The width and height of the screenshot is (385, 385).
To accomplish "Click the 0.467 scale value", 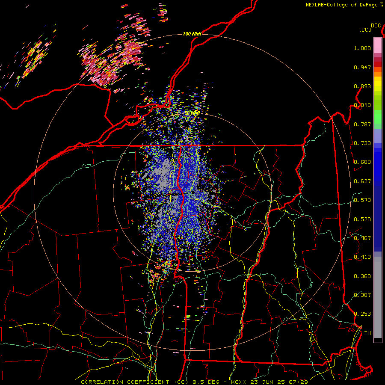I will click(362, 238).
